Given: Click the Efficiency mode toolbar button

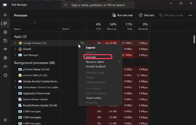Looking at the screenshot, I should pos(171,15).
